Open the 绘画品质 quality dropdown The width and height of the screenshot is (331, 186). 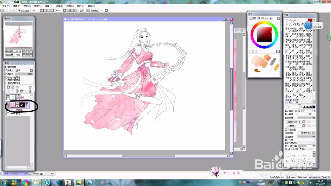tap(314, 133)
